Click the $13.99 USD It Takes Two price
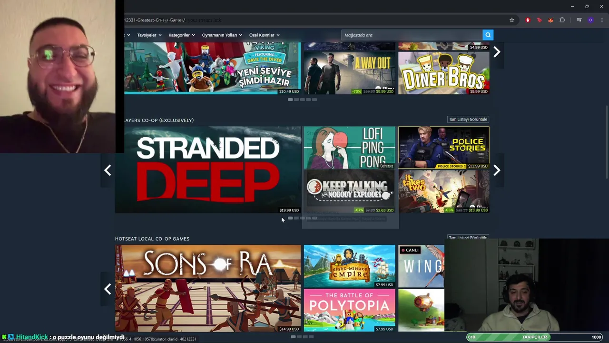 (478, 210)
